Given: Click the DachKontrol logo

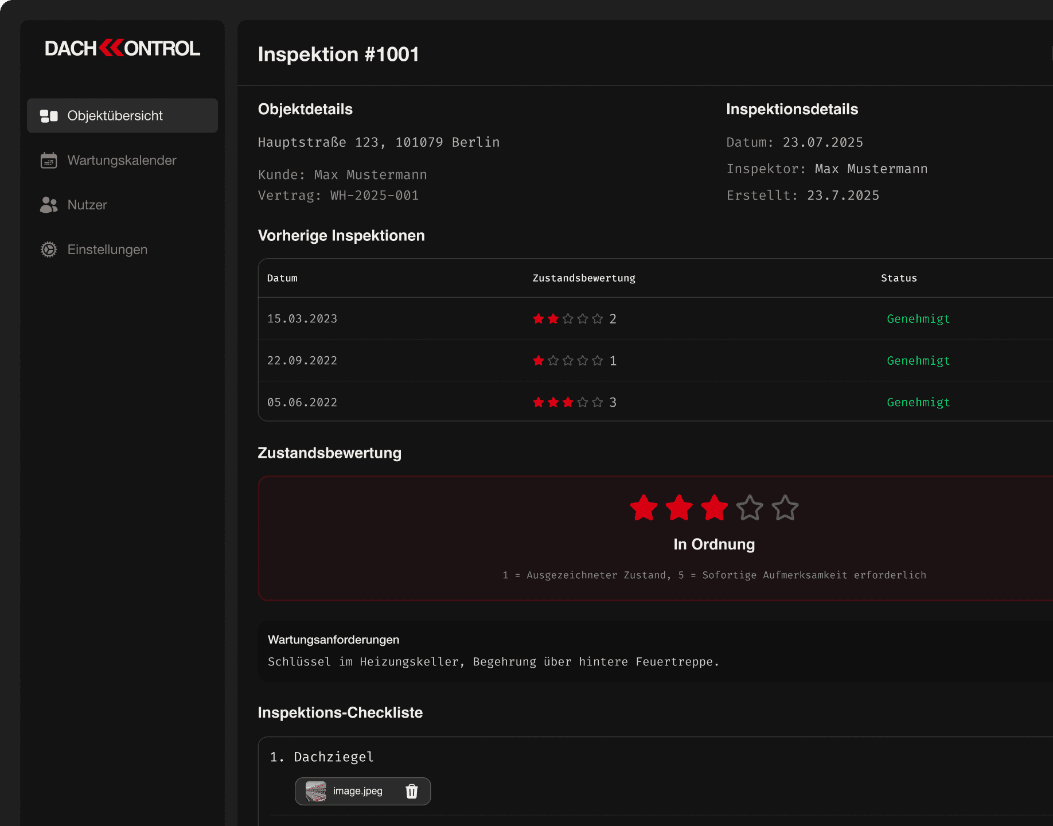Looking at the screenshot, I should (x=122, y=48).
